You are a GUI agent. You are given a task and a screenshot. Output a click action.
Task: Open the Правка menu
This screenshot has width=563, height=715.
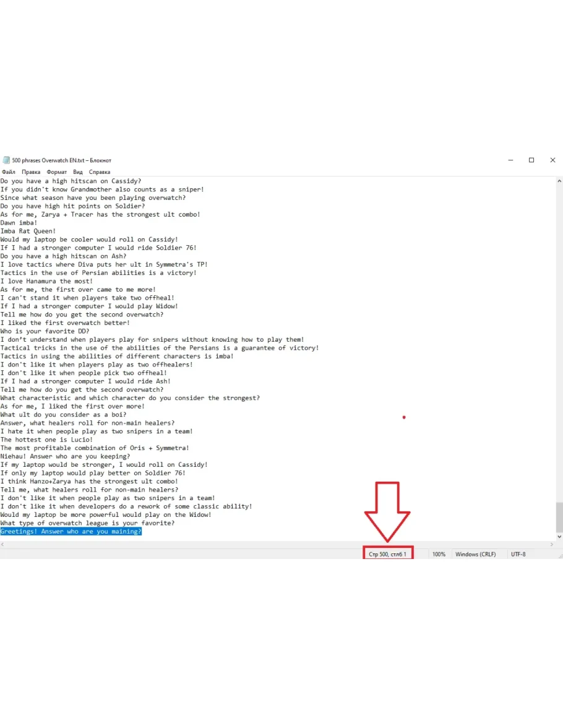tap(31, 172)
